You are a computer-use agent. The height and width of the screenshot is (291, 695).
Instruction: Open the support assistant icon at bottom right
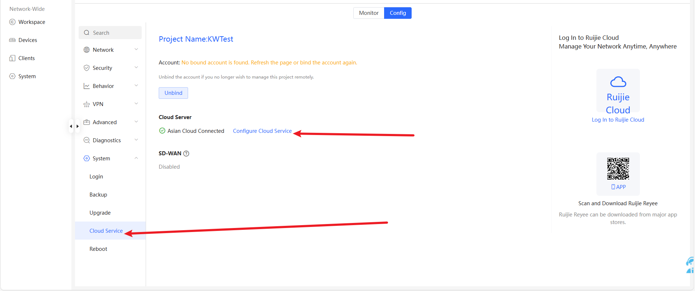[690, 265]
